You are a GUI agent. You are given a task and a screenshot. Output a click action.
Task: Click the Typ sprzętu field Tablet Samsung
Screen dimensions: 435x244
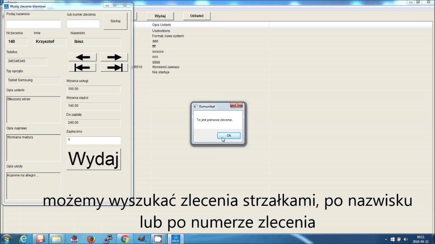(x=34, y=81)
